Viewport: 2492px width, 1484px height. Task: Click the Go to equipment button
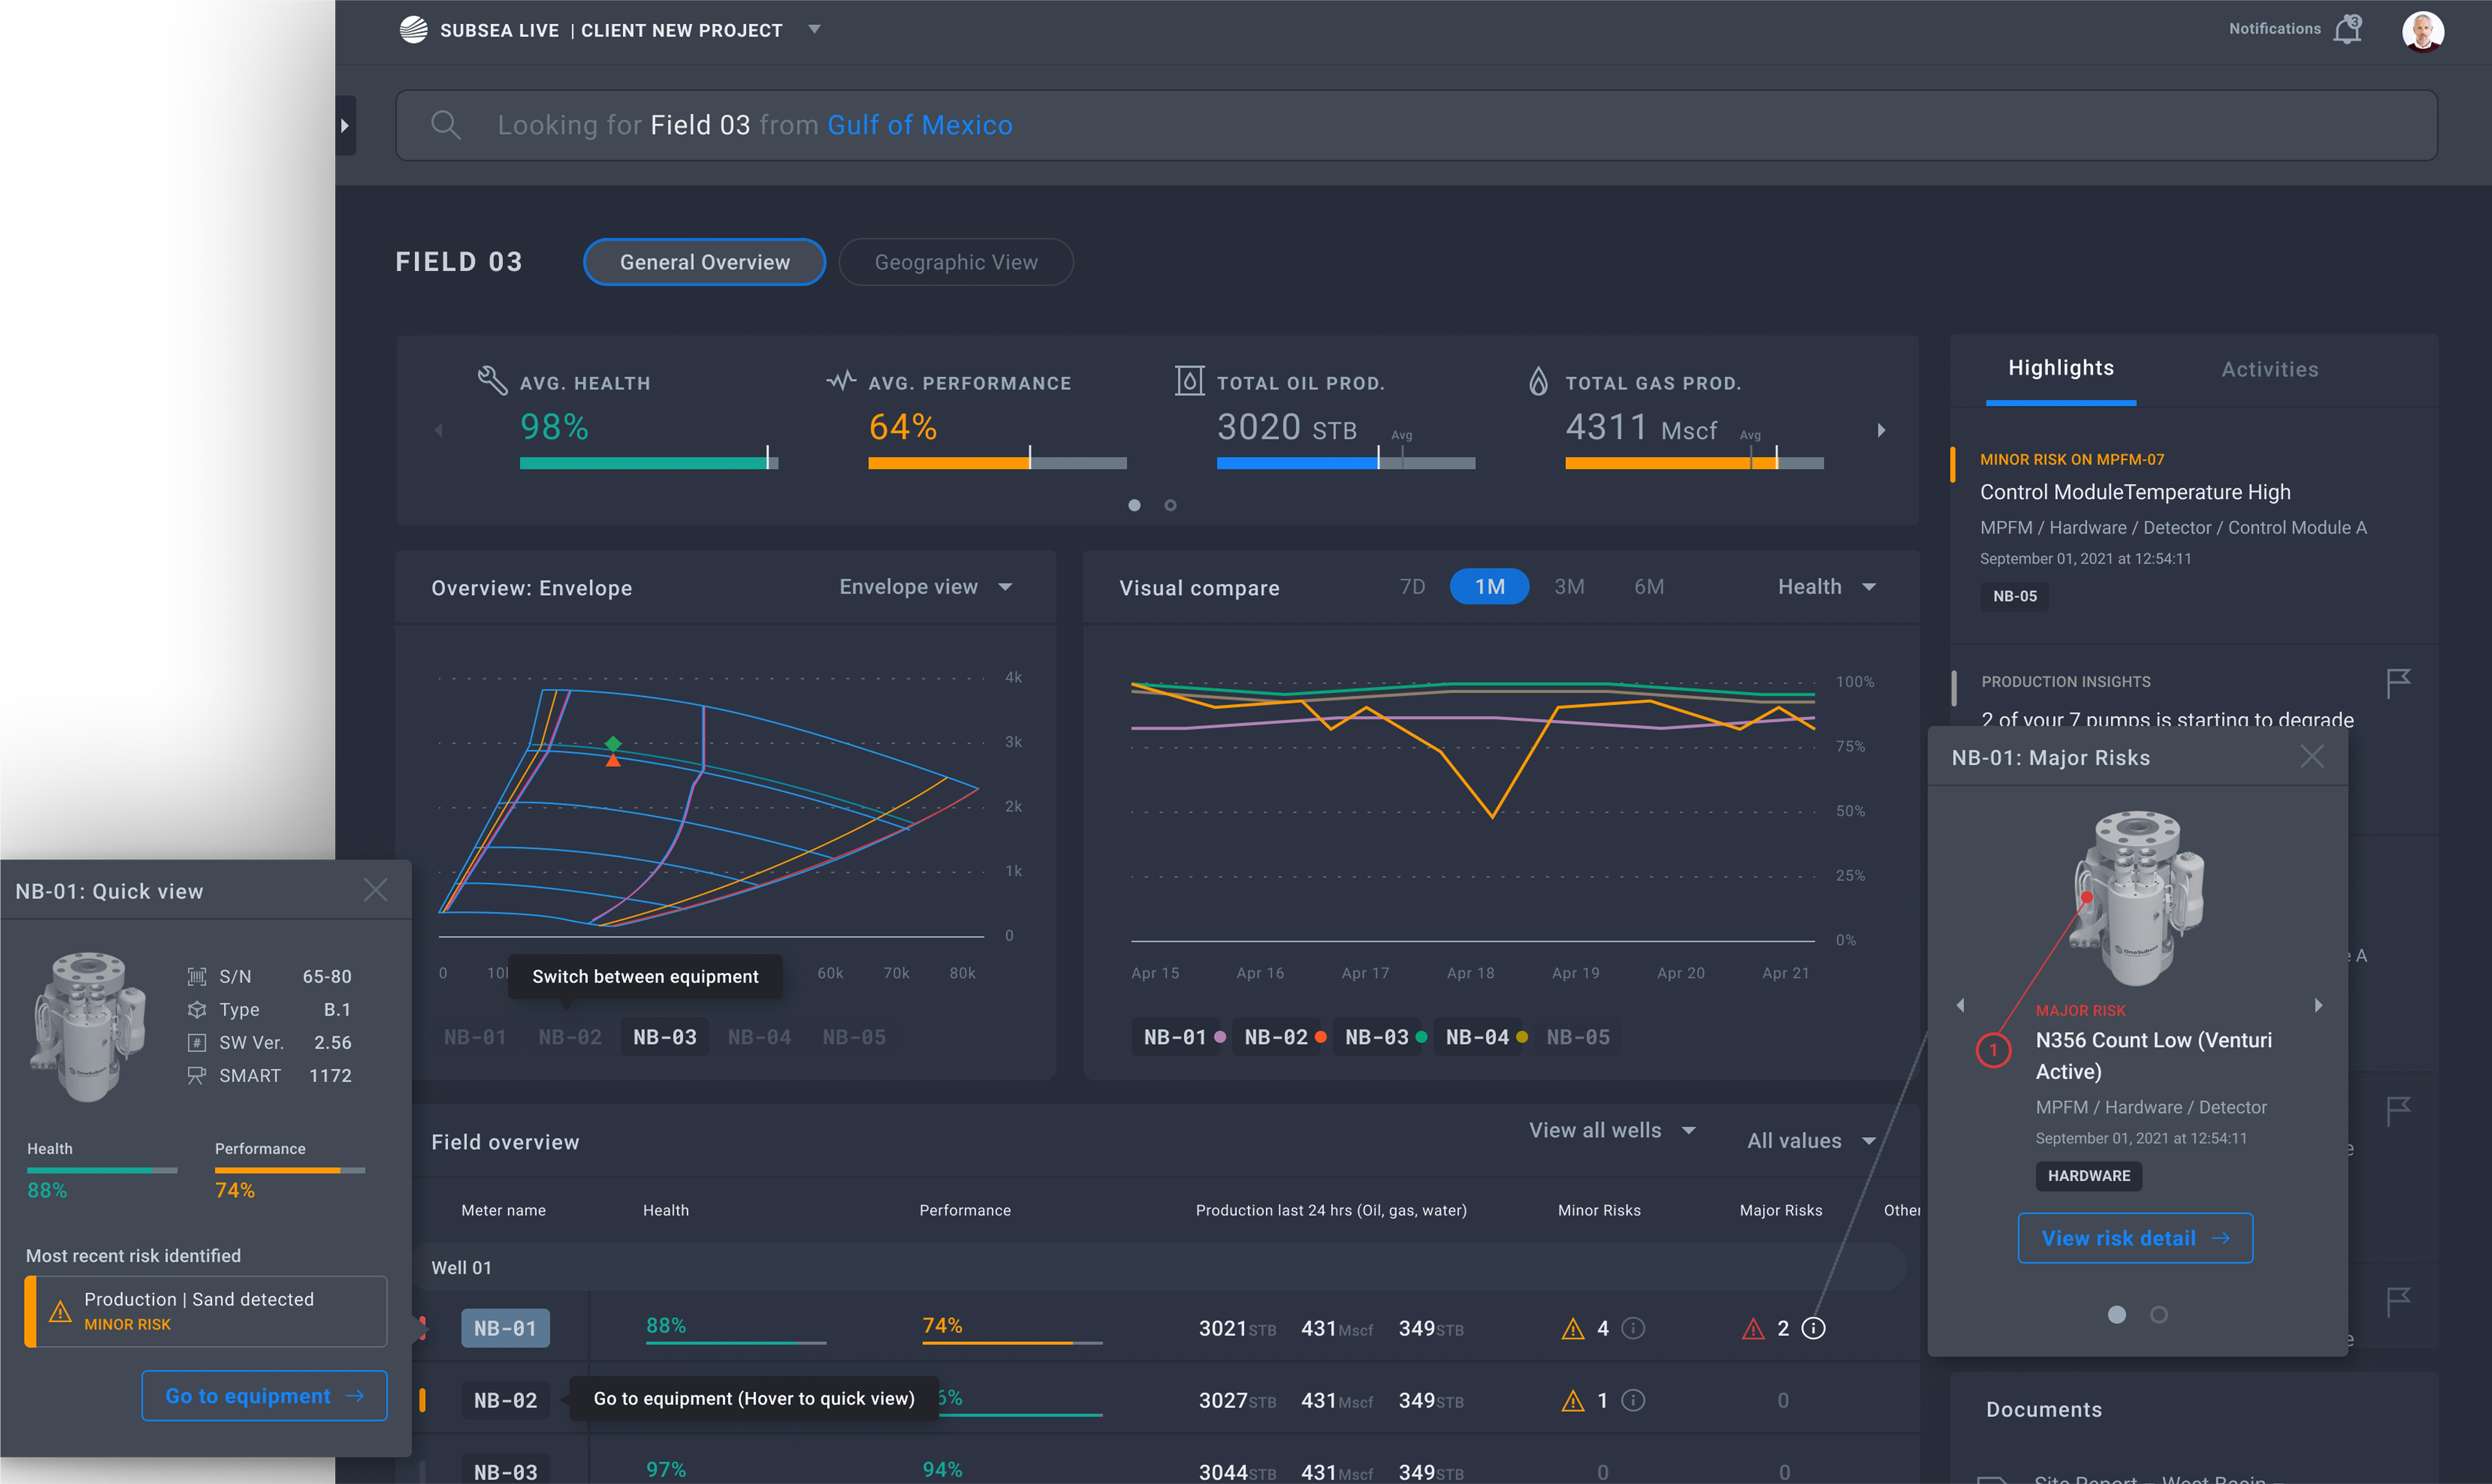263,1396
